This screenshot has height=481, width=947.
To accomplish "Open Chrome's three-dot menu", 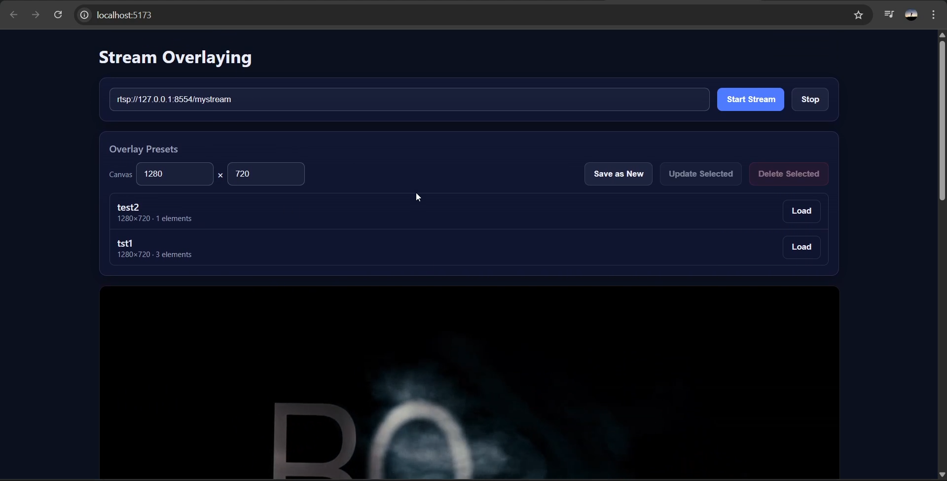I will point(934,15).
